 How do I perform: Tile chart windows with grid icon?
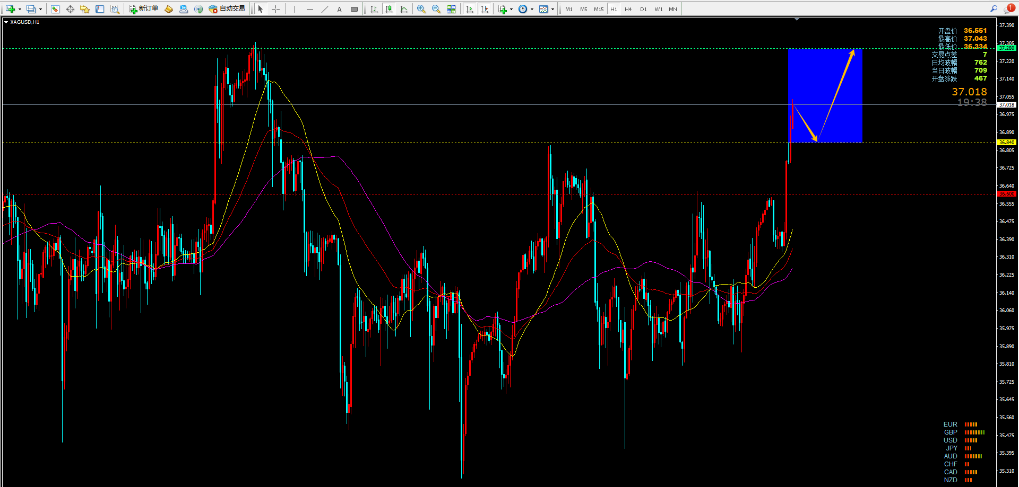tap(451, 9)
